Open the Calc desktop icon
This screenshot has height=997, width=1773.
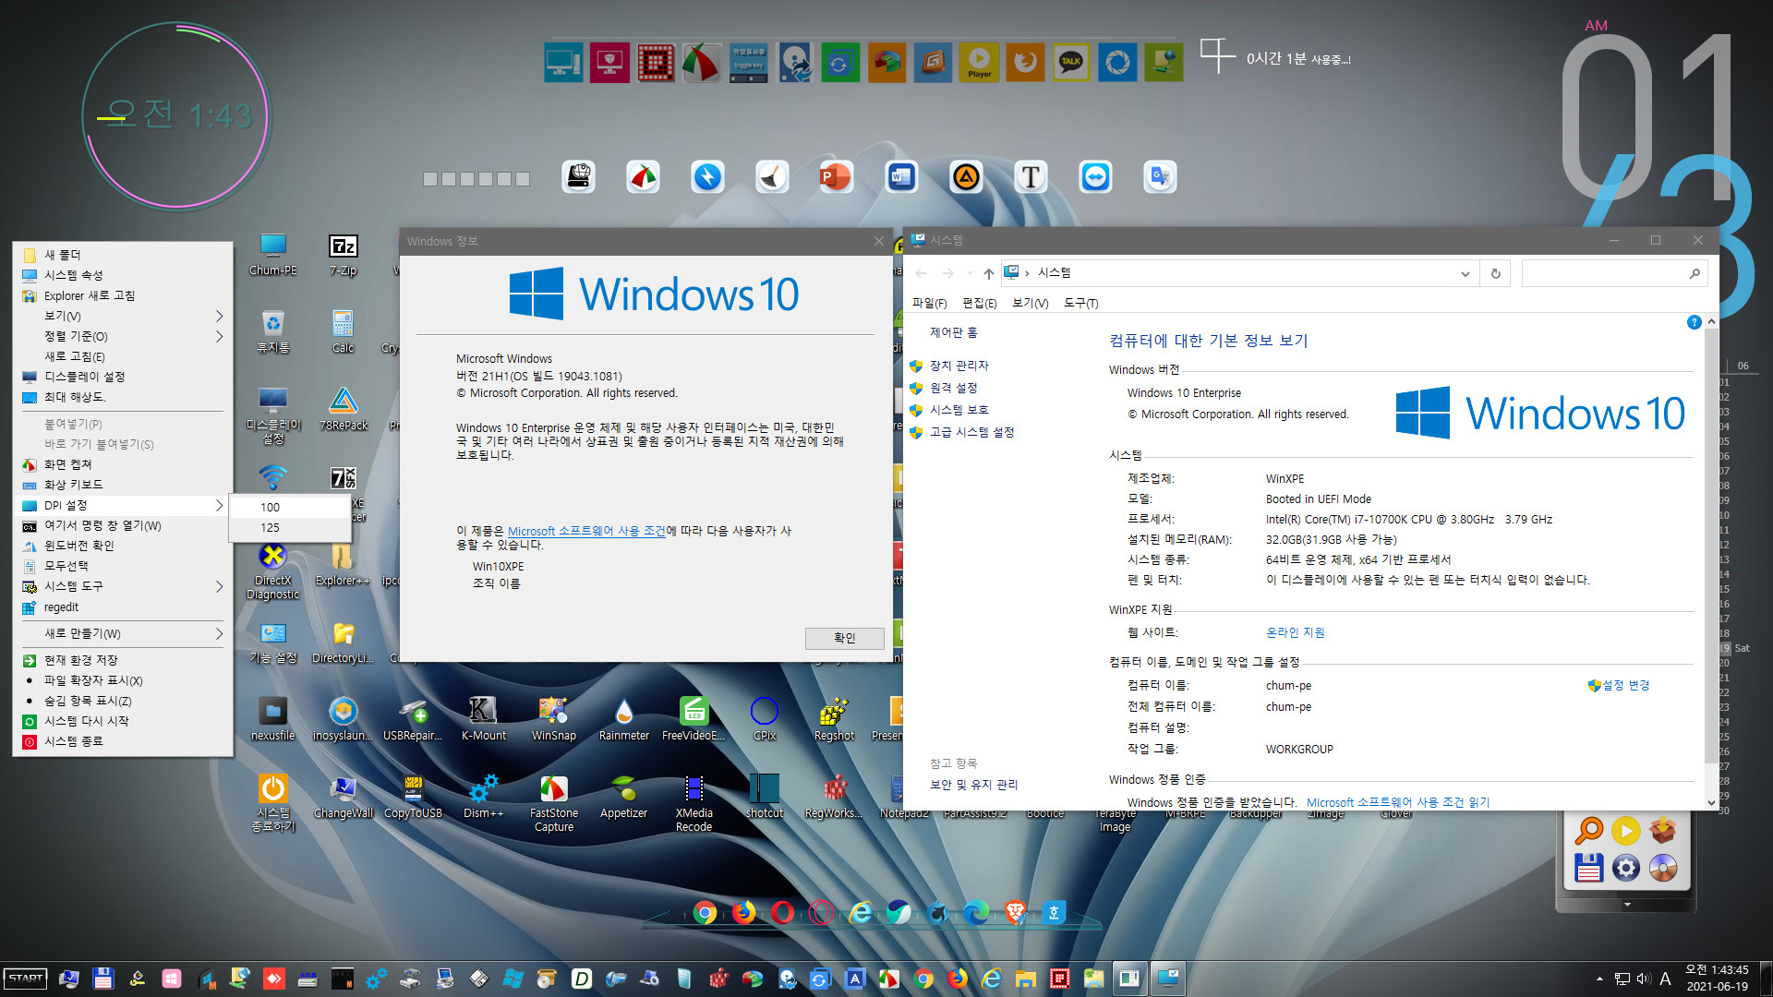[x=343, y=331]
